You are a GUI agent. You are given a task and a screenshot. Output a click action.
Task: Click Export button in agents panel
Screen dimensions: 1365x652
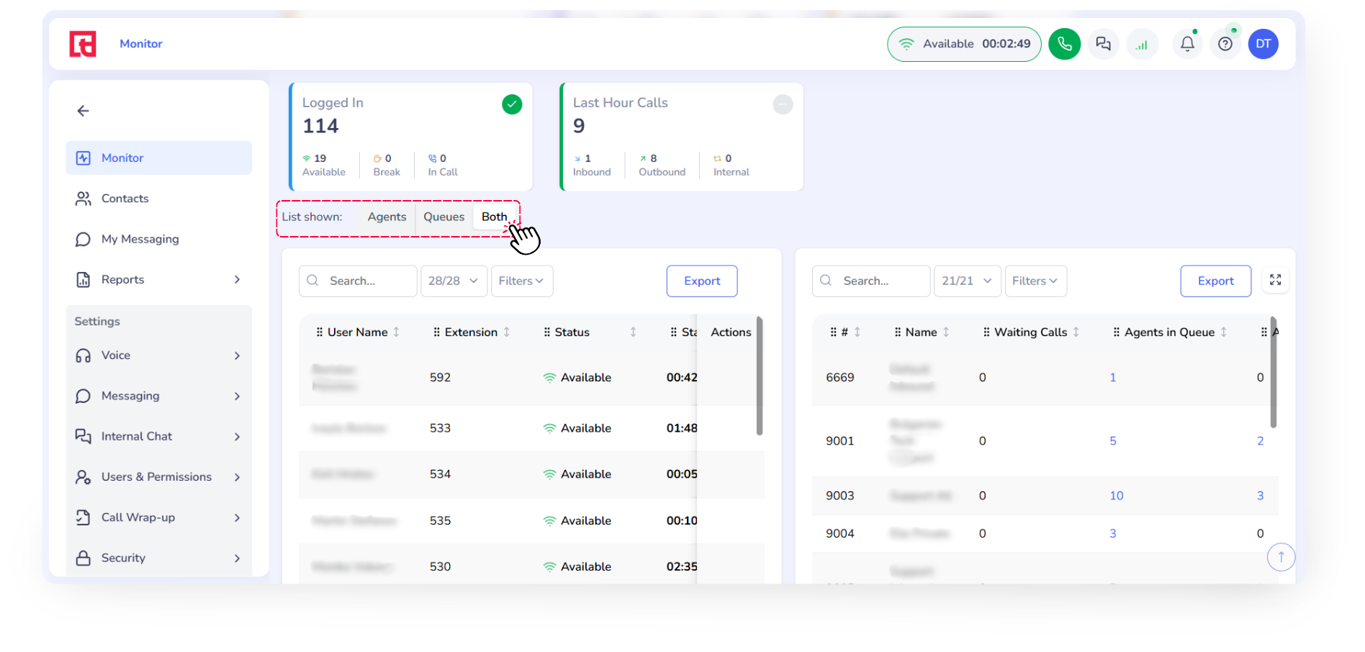[x=701, y=281]
